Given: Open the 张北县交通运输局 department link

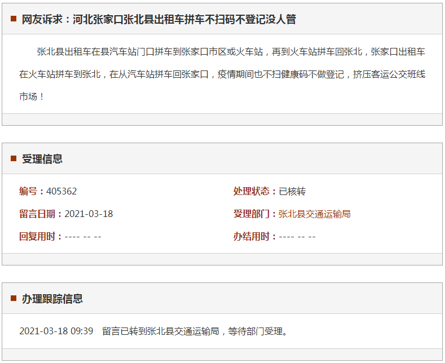Looking at the screenshot, I should 314,214.
